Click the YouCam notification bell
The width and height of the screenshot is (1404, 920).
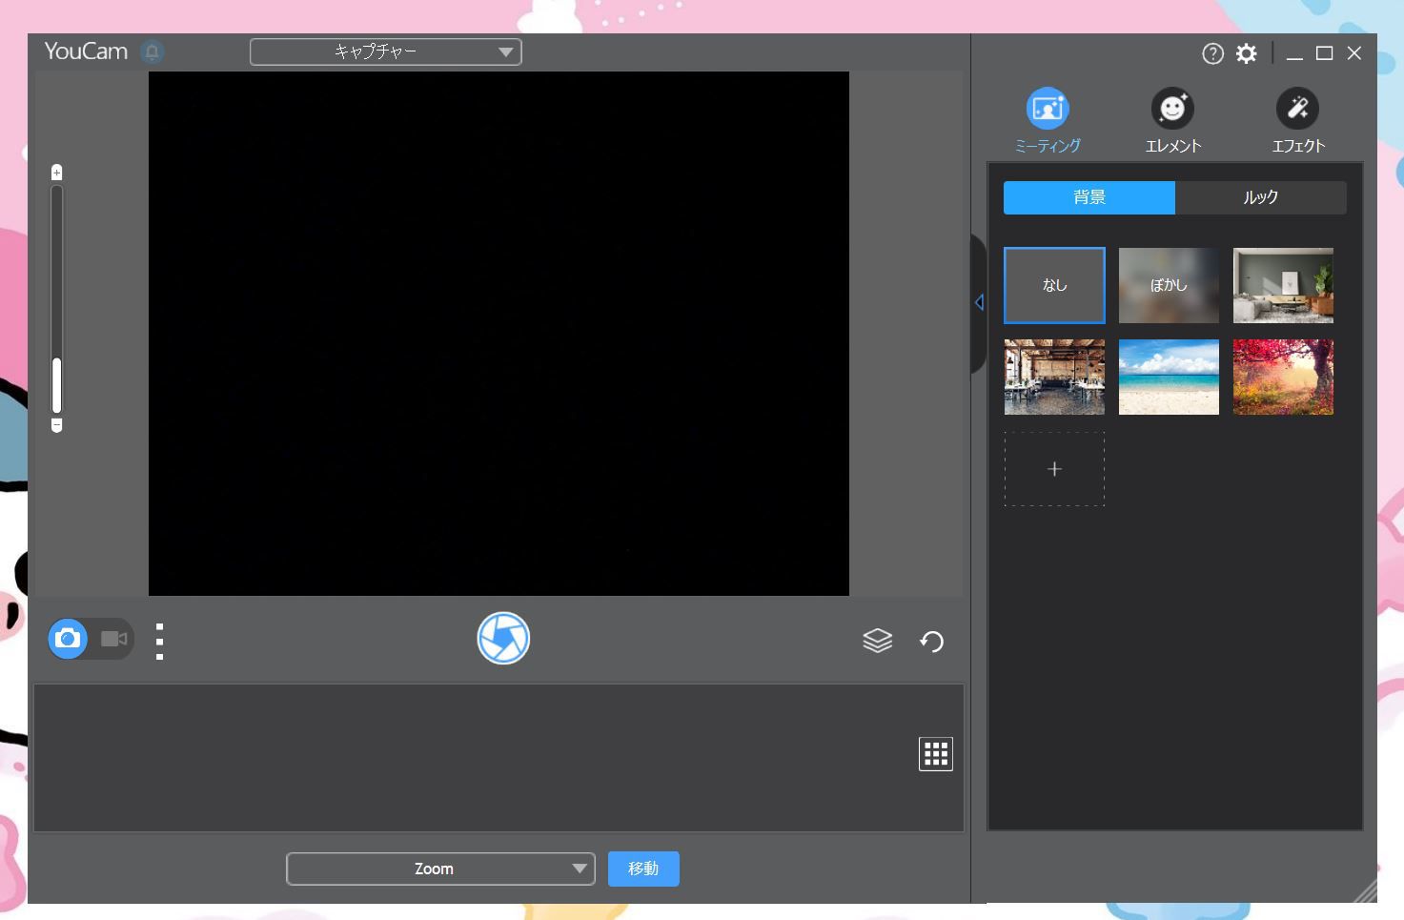152,52
